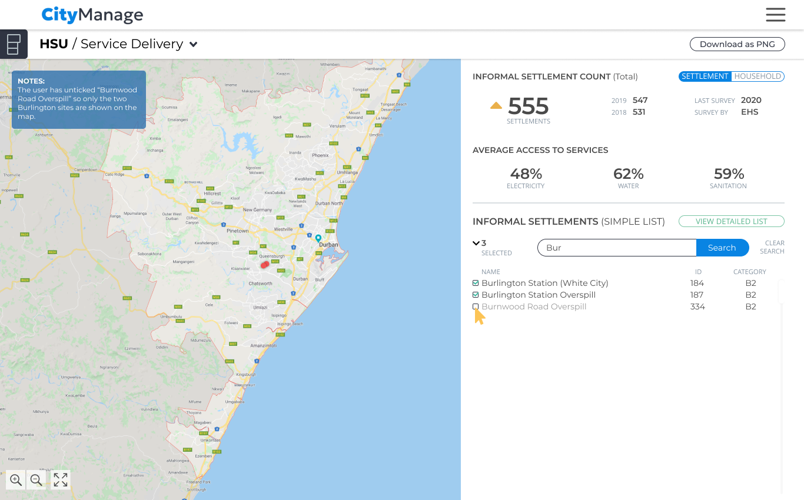
Task: Collapse the 3 selected chevron
Action: coord(476,243)
